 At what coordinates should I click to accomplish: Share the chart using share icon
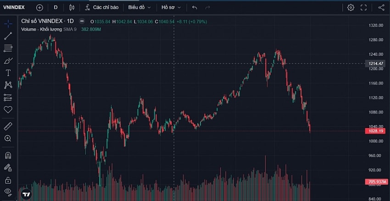[381, 7]
